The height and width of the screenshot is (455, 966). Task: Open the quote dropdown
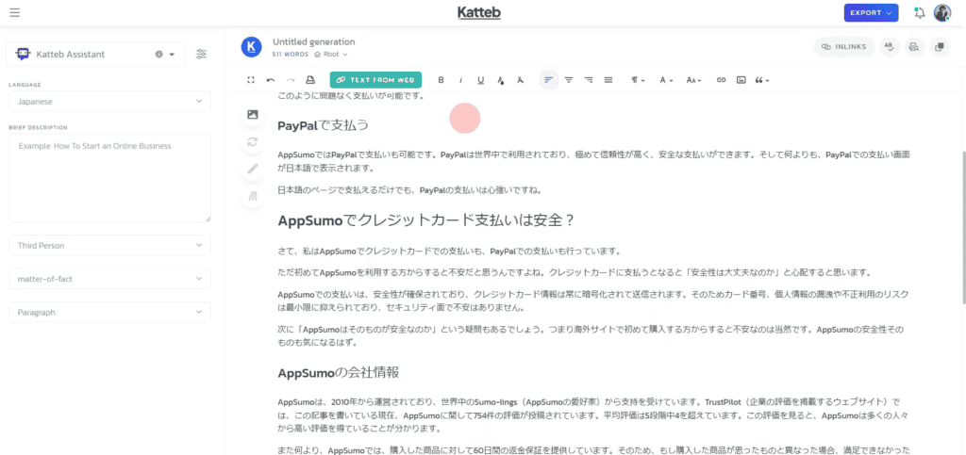click(x=762, y=80)
